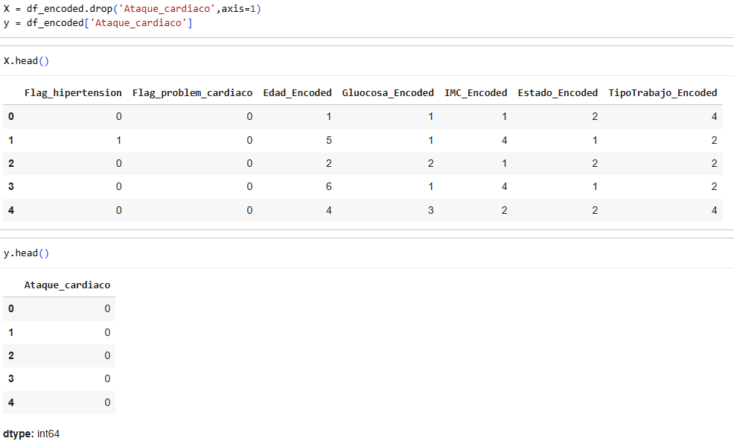734x444 pixels.
Task: Click Ataque_cardiaco value 0 in row 4
Action: [107, 402]
